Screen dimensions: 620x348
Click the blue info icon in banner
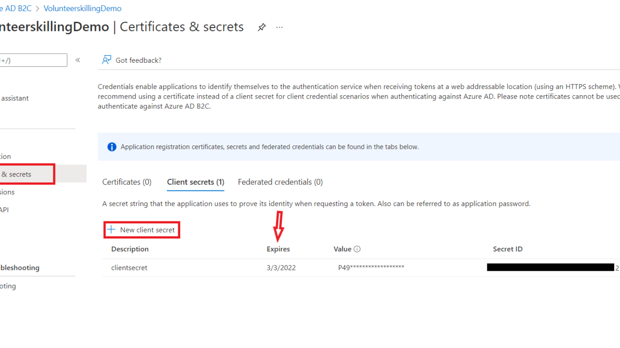pos(112,147)
